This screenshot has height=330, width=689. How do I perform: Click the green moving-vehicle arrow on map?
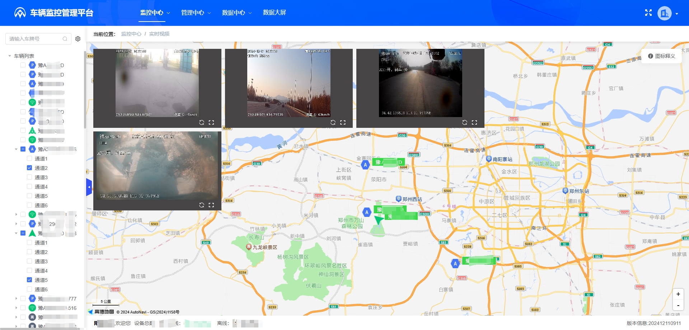379,220
